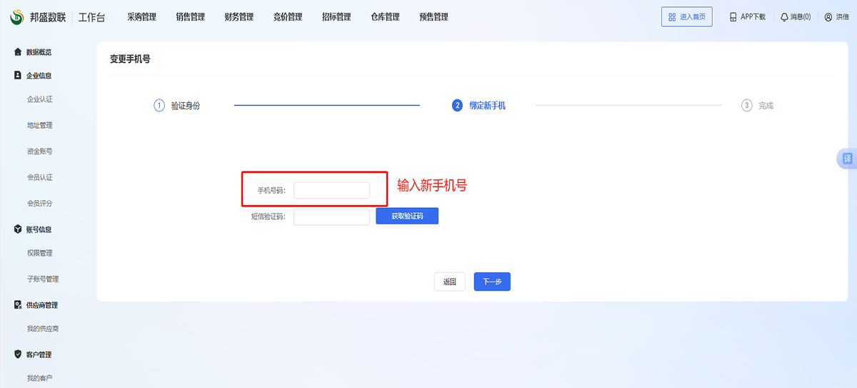Open the 采购管理 menu
Screen dimensions: 857x388
tap(141, 17)
